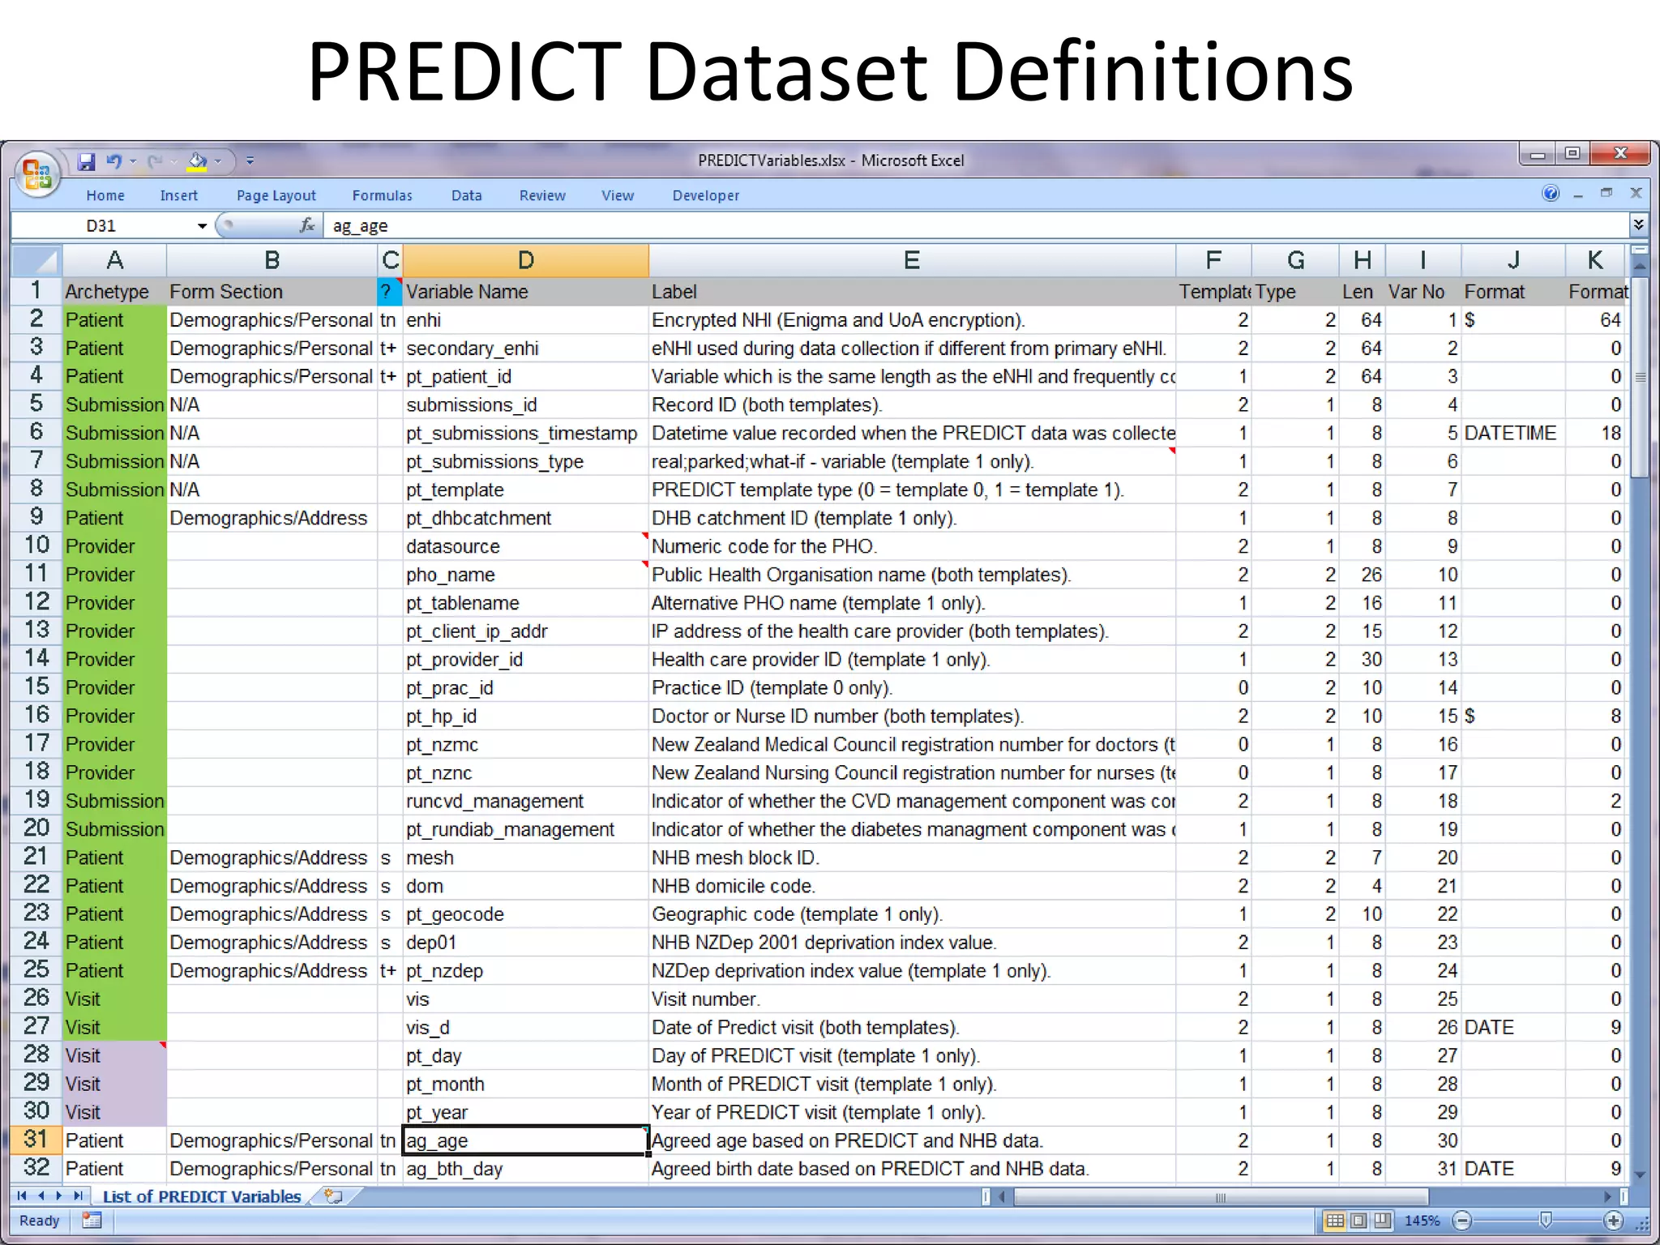Select 'List of PREDICT Variables' sheet tab
Viewport: 1660px width, 1245px height.
(x=201, y=1196)
